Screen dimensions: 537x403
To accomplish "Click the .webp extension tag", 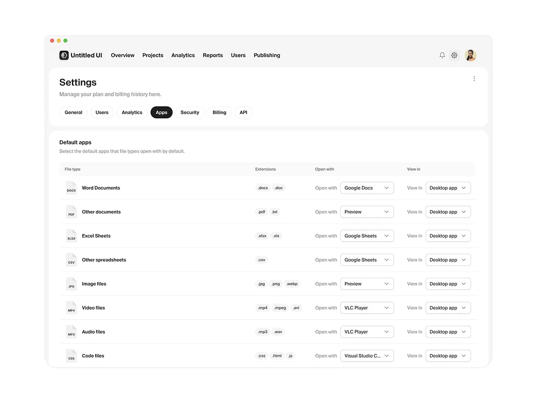I will 292,284.
